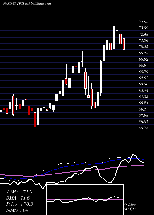Click the 50MA : 69 readout
The width and height of the screenshot is (154, 215).
[x=17, y=210]
